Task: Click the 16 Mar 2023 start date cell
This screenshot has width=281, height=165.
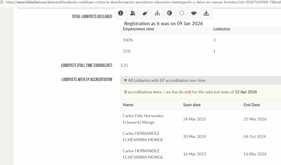Action: [195, 154]
